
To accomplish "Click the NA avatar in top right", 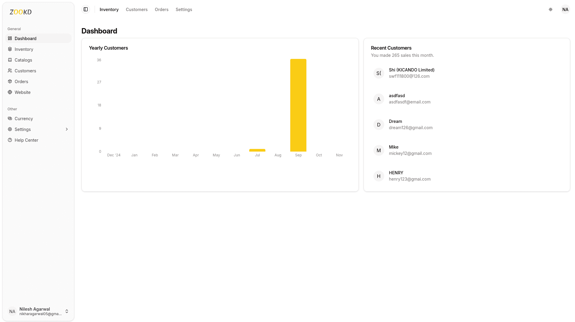I will click(x=565, y=9).
